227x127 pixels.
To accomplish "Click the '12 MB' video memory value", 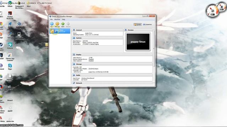I will click(90, 58).
